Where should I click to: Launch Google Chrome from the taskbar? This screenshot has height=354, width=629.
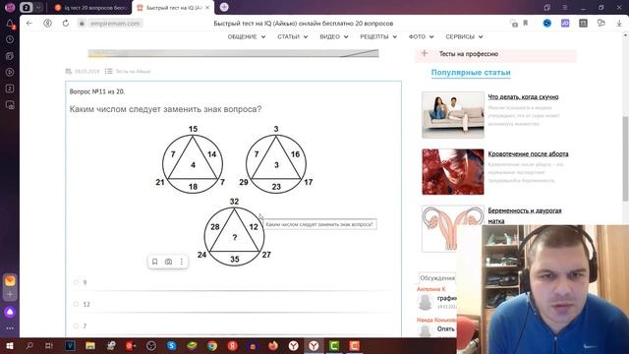pos(212,345)
